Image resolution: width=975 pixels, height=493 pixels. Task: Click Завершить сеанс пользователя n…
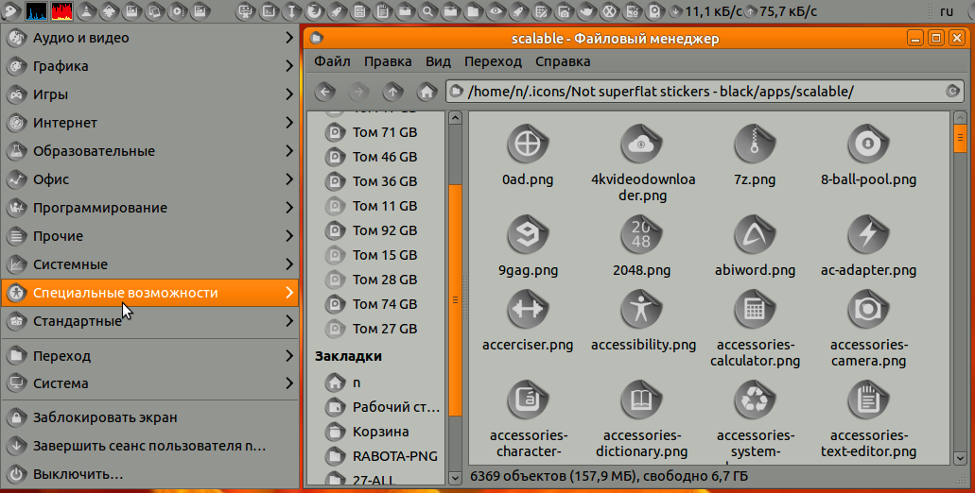point(149,446)
